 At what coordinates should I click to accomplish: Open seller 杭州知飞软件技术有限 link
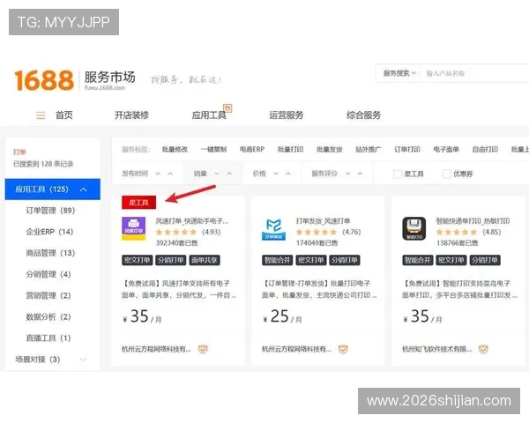437,350
